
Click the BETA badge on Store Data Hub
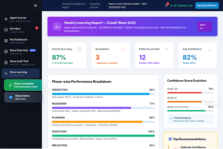click(x=33, y=50)
